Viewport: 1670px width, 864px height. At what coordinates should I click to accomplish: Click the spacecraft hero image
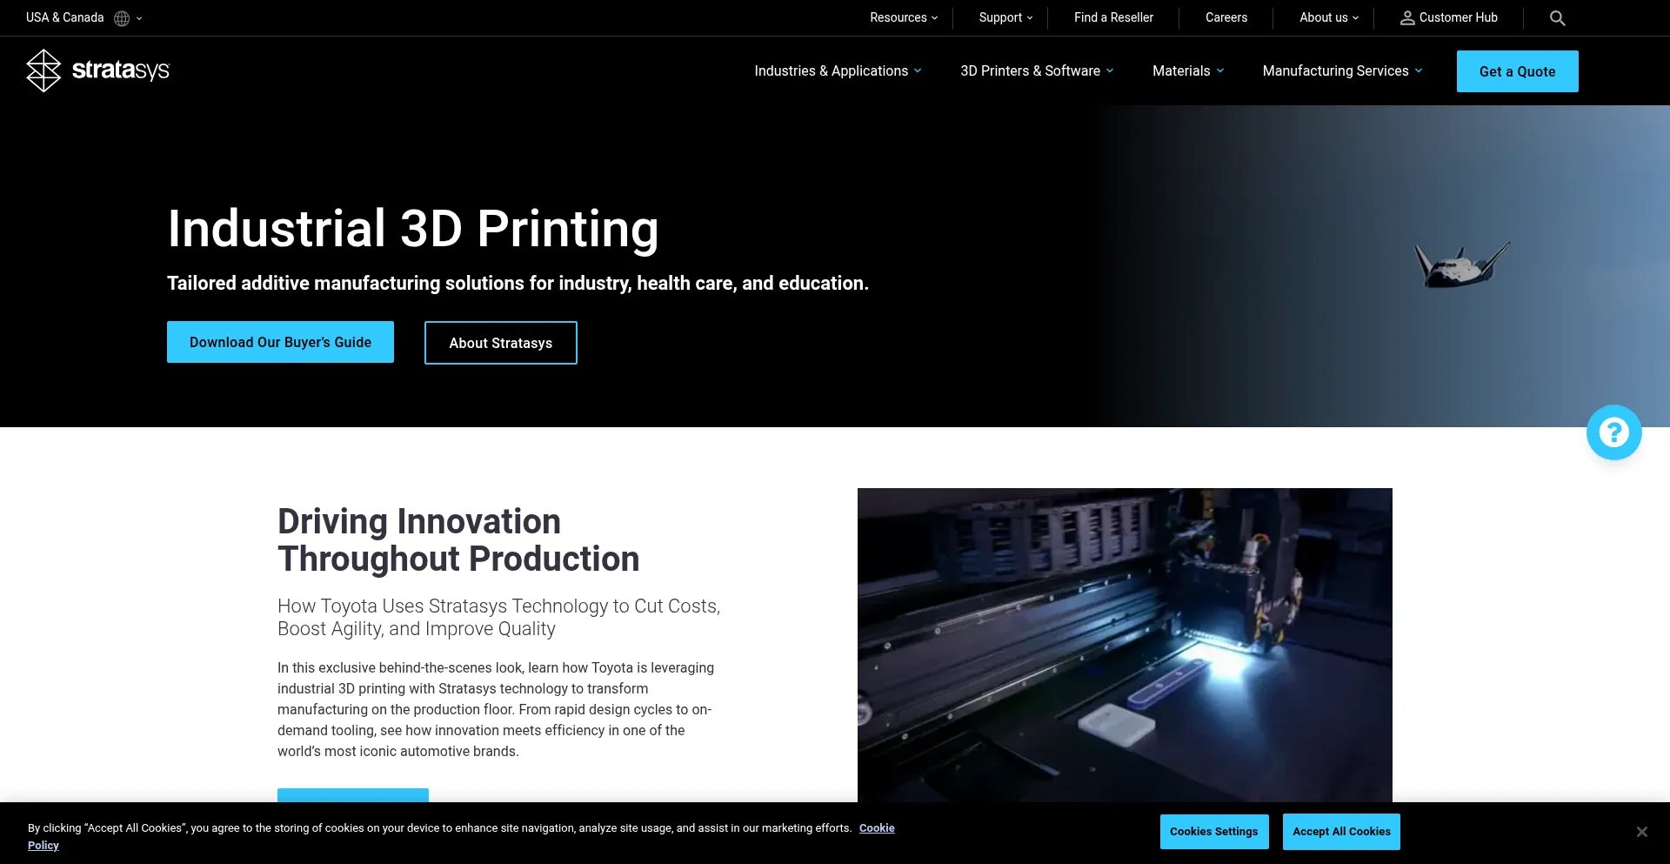click(x=1461, y=265)
